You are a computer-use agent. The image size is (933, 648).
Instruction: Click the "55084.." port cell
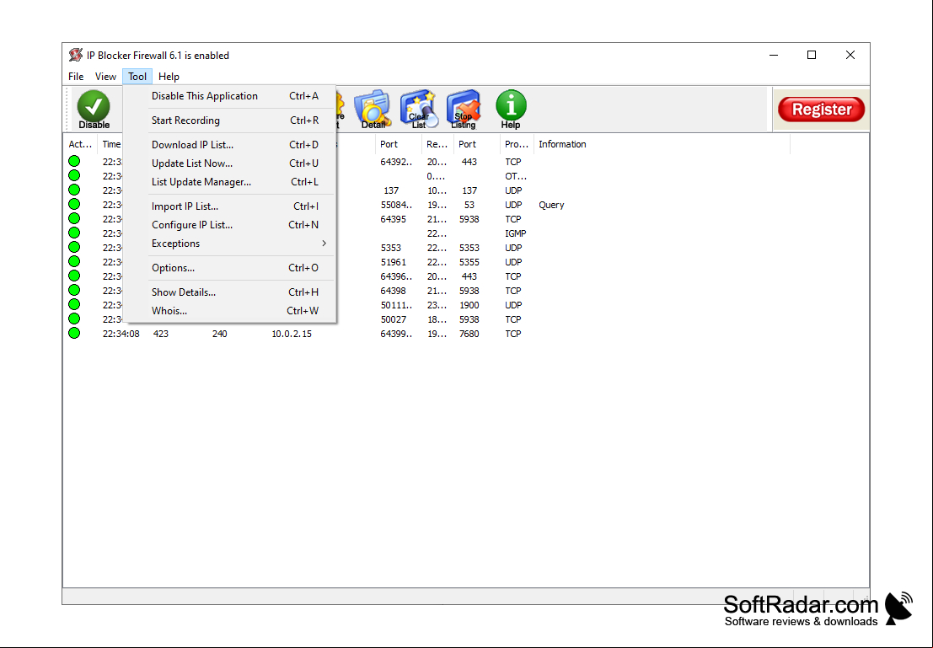coord(396,205)
